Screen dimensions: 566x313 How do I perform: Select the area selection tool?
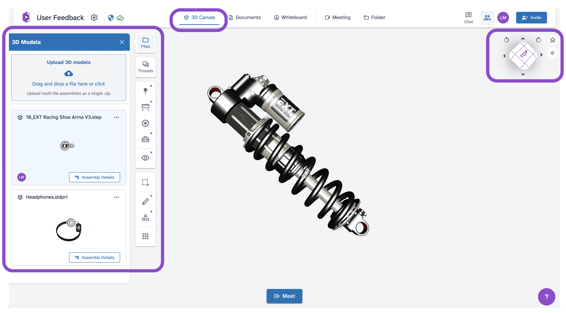(145, 182)
